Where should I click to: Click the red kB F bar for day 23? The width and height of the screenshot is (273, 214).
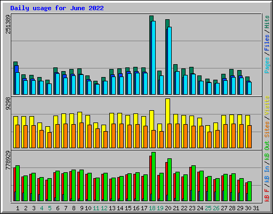coord(190,178)
